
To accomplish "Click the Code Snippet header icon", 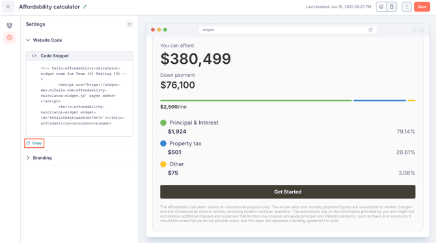I will click(34, 55).
